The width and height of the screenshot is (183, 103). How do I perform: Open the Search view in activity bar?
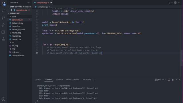(3, 11)
